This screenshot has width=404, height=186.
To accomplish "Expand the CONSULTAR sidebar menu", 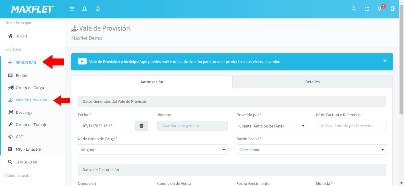I will (26, 162).
